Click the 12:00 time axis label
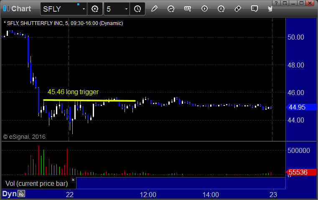This screenshot has height=200, width=318. tap(148, 195)
